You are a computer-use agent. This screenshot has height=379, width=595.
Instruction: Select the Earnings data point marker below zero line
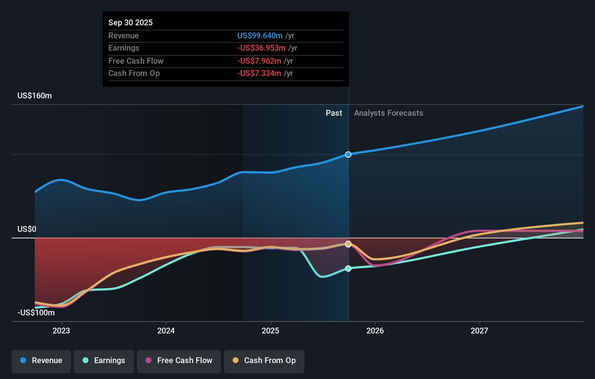click(348, 268)
